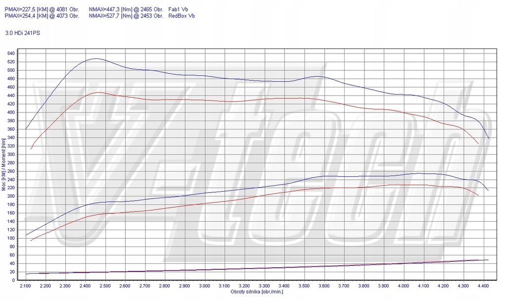Select the RedBox Vb legend label
The height and width of the screenshot is (301, 507).
(x=181, y=16)
